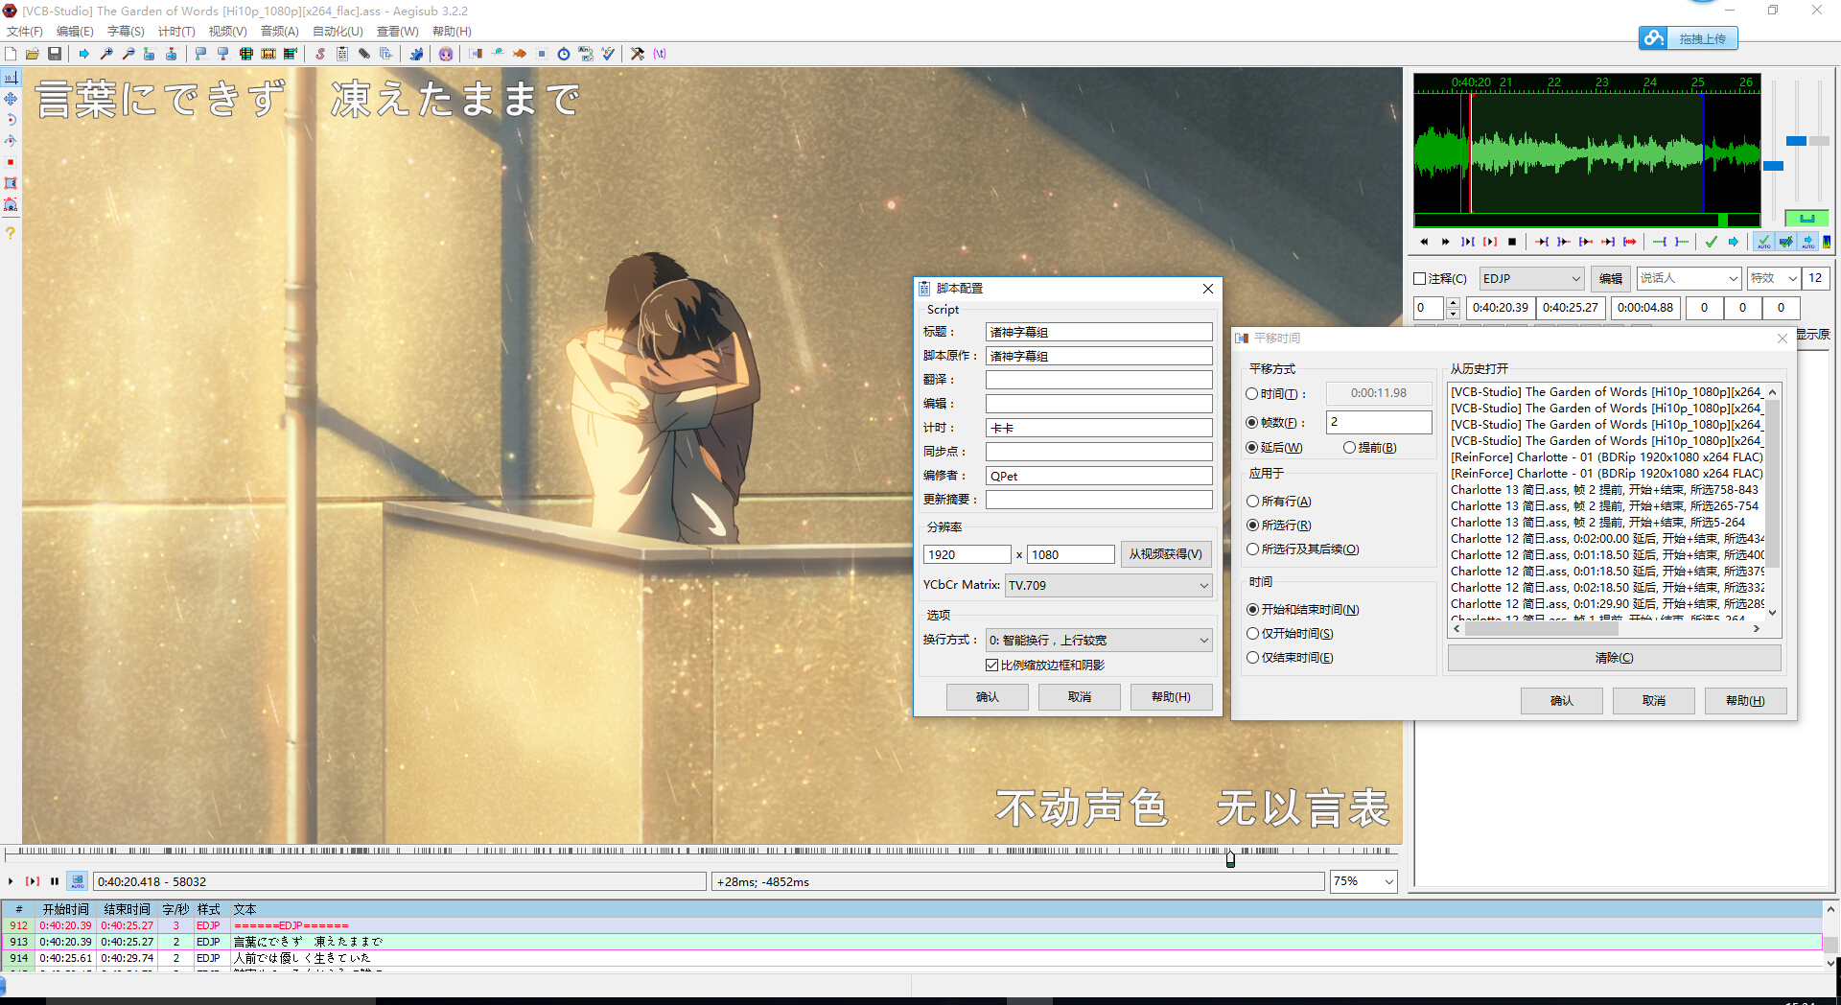This screenshot has height=1005, width=1841.
Task: Select 仅开始时间(S) radio option
Action: (x=1252, y=634)
